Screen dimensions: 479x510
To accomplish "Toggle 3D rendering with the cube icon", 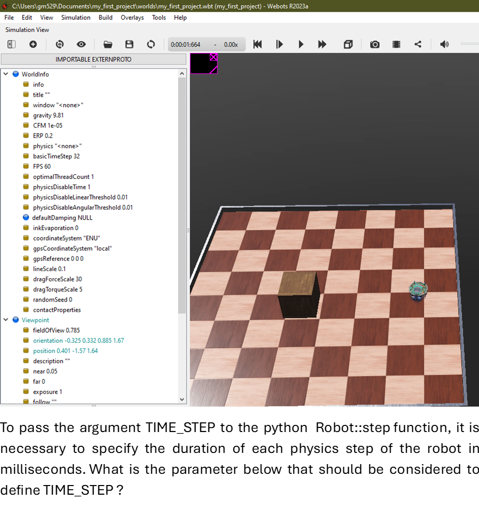I will [348, 44].
